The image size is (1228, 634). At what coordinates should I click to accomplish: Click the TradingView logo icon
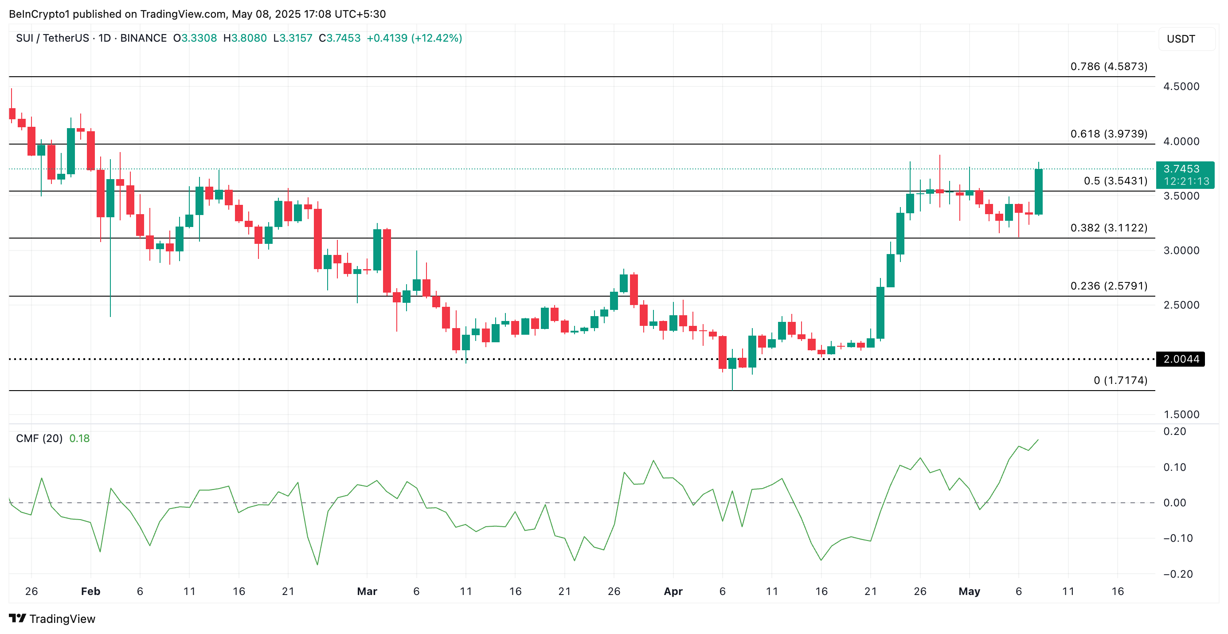(x=17, y=618)
